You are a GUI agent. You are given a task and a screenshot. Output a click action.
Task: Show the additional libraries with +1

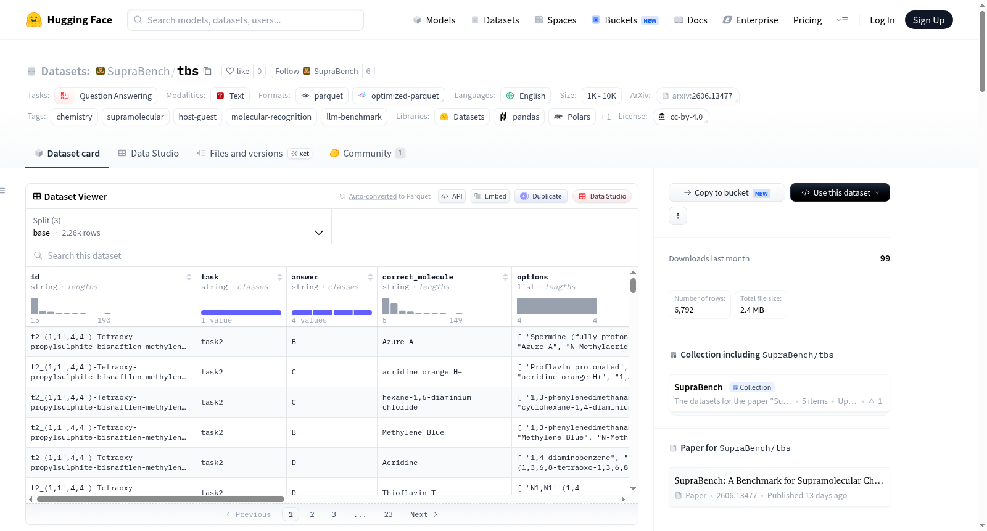coord(606,117)
